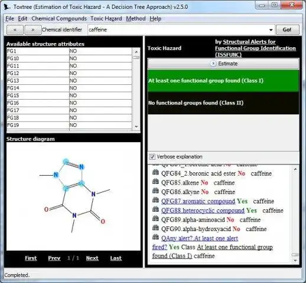Click the Go! button
Image resolution: width=306 pixels, height=283 pixels.
(288, 30)
